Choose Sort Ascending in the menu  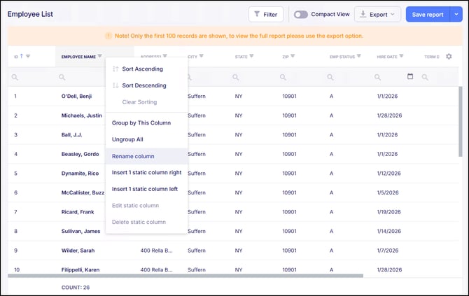click(x=146, y=69)
